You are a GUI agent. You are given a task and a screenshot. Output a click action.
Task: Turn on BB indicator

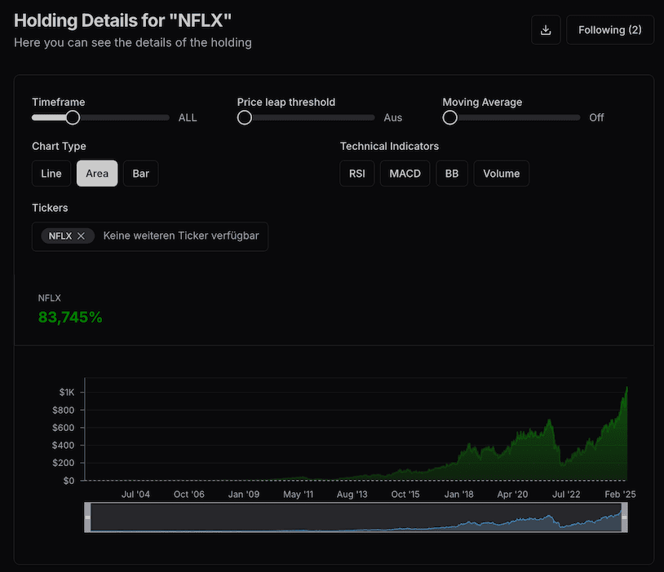452,174
